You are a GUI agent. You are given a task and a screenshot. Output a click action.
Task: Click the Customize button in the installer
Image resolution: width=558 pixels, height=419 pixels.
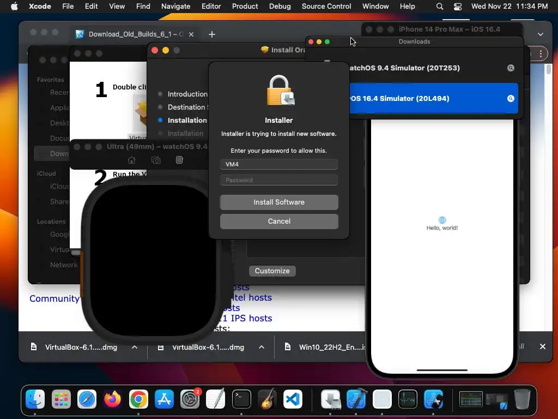272,271
